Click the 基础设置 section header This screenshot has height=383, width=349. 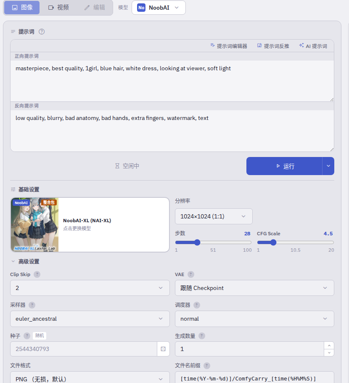pos(25,189)
